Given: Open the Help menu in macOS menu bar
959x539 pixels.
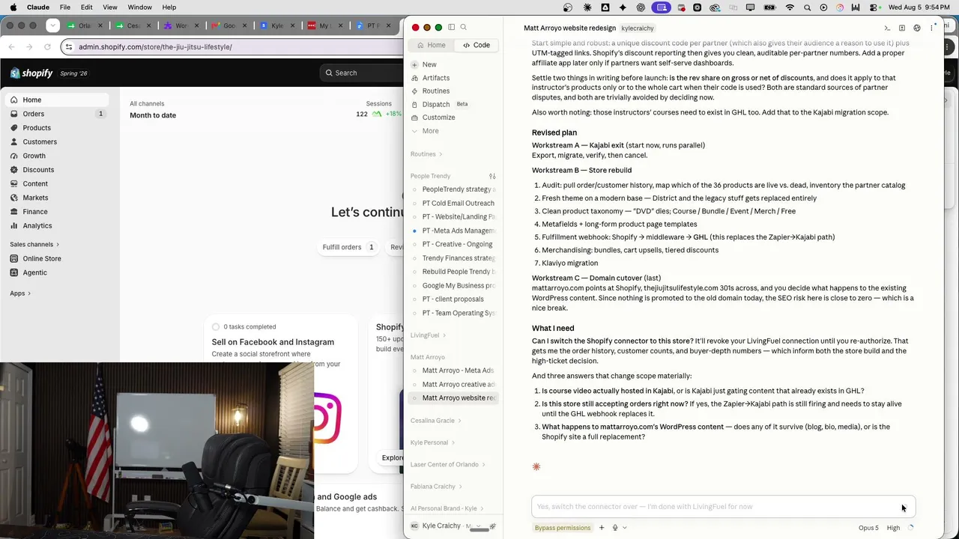Looking at the screenshot, I should 169,7.
